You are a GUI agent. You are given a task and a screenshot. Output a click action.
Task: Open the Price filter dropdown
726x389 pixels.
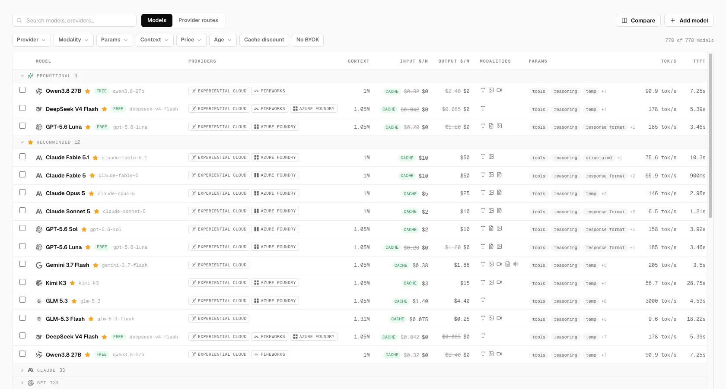point(191,40)
